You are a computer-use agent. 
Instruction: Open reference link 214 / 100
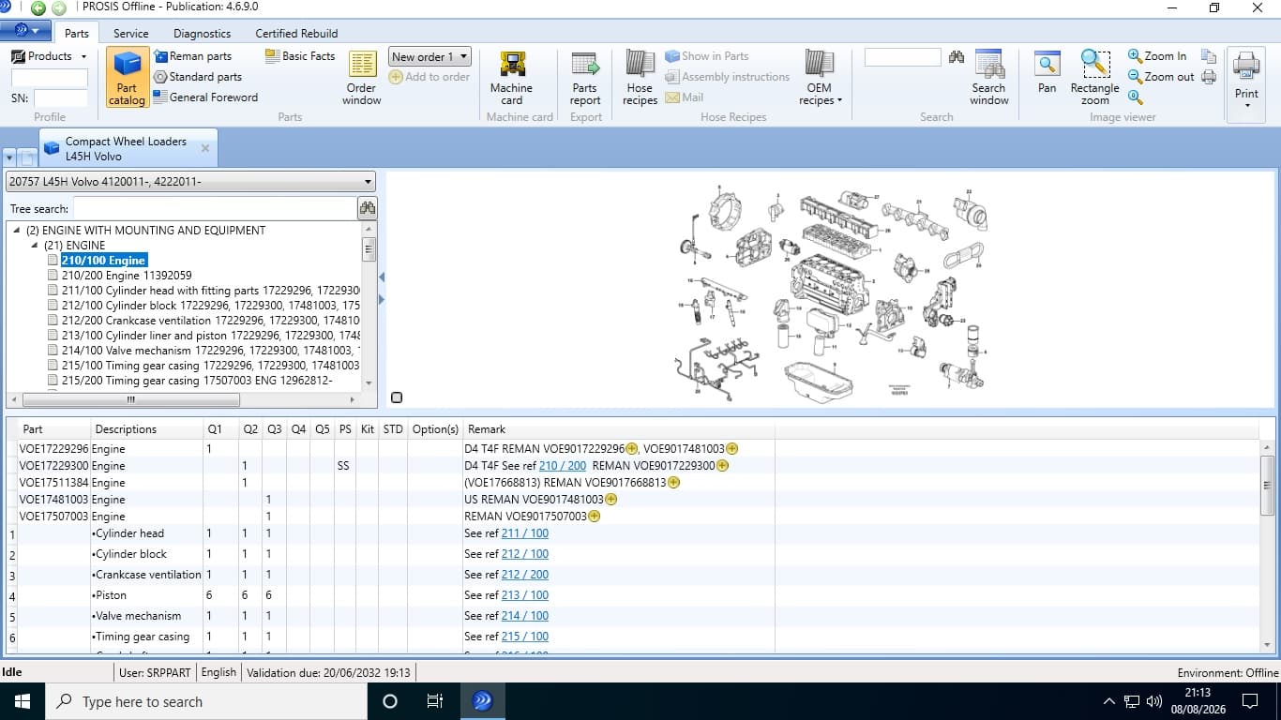pos(525,616)
